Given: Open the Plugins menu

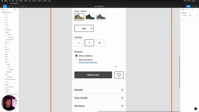Looking at the screenshot, I should click(39, 1).
